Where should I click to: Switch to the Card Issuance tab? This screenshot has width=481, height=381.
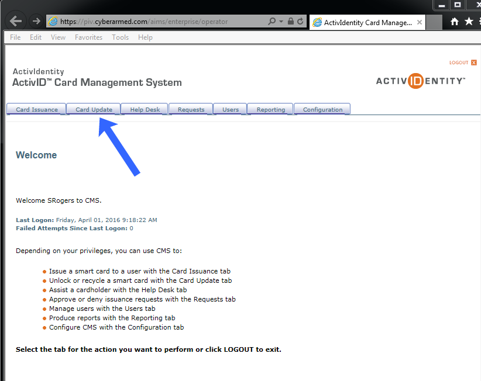pos(36,109)
